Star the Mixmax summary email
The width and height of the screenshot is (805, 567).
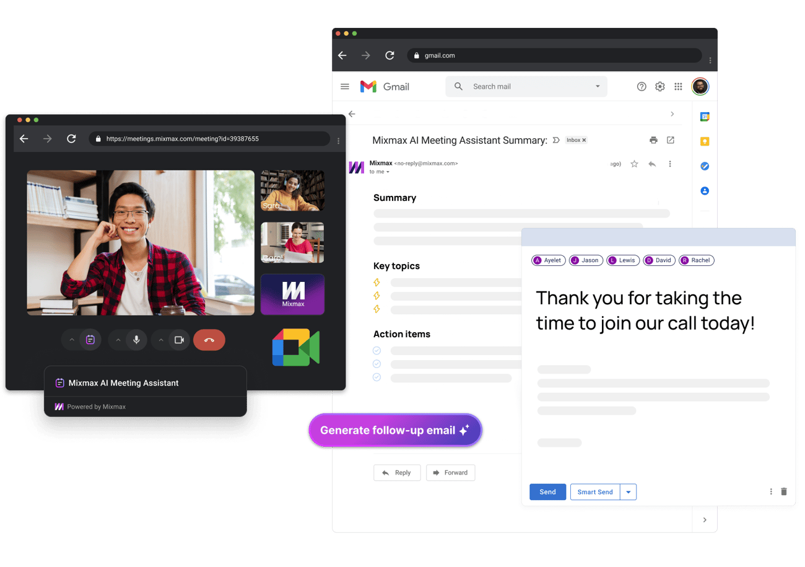pos(634,164)
